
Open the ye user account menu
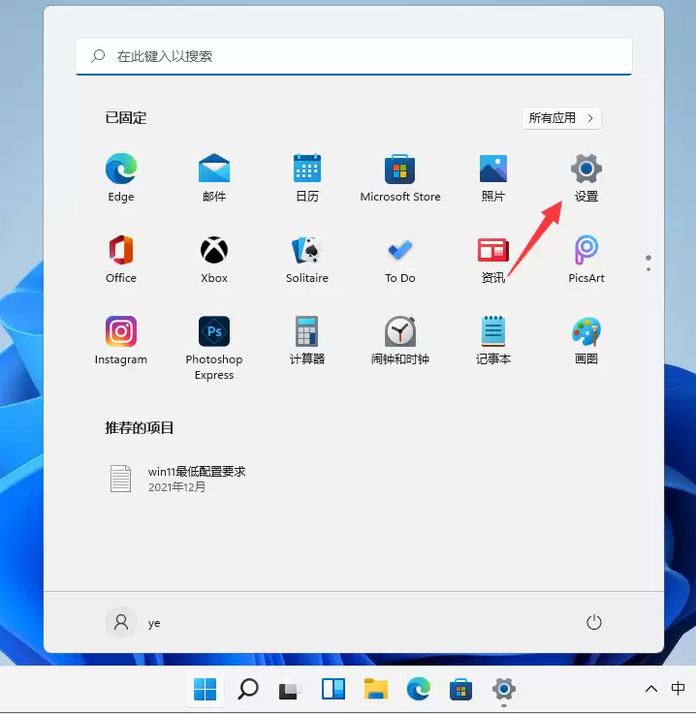(x=134, y=623)
